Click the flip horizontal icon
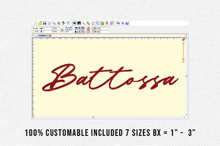The height and width of the screenshot is (146, 220). pos(76,32)
